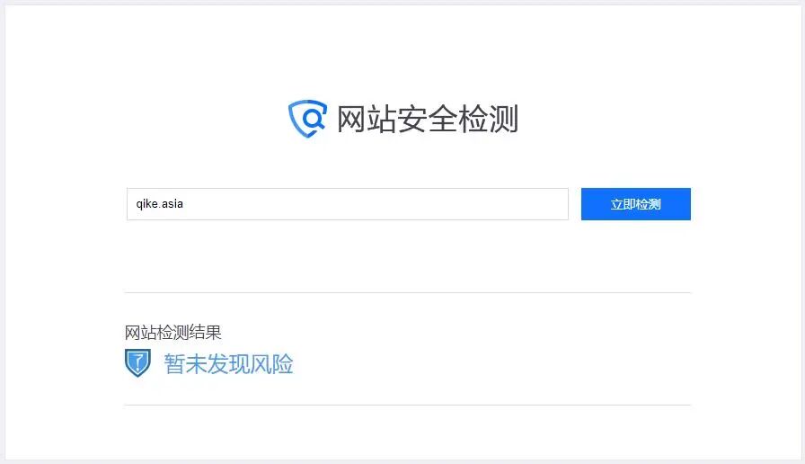Click the qike.asia text in the input
805x464 pixels.
pyautogui.click(x=159, y=204)
